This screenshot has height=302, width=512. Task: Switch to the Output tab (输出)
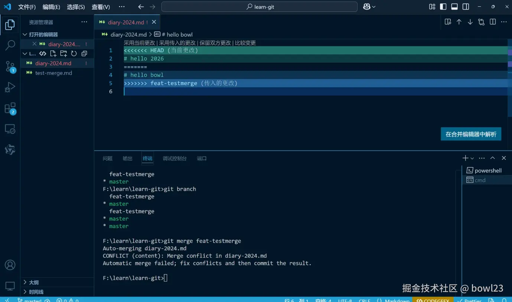(128, 158)
